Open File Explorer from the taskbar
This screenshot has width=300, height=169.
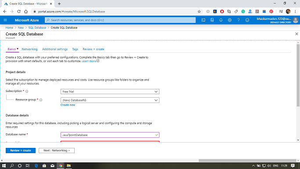click(x=69, y=166)
